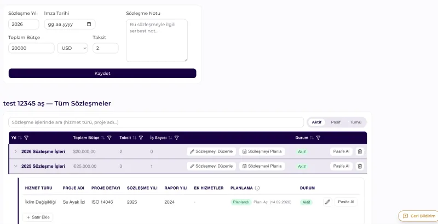
Task: Switch to the Pasif filter tab
Action: coord(336,122)
